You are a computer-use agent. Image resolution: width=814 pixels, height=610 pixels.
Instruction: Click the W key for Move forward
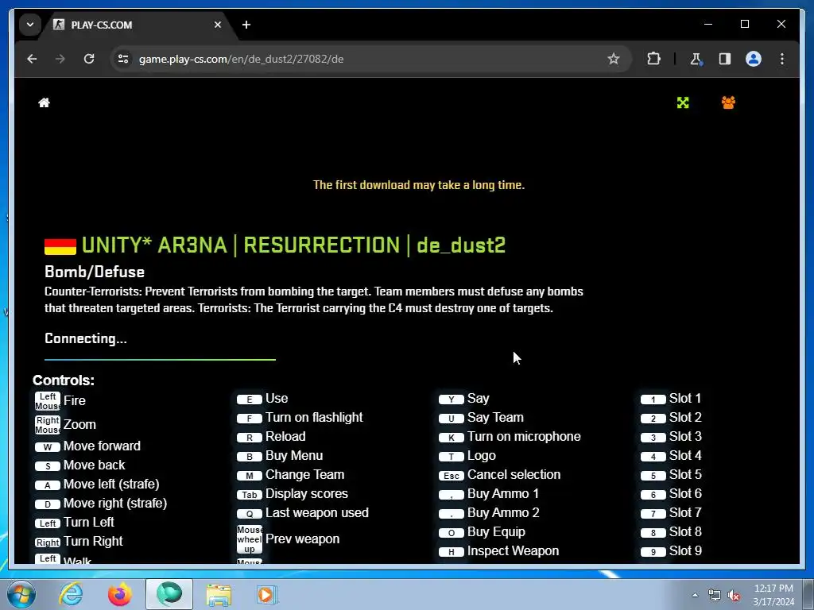47,446
